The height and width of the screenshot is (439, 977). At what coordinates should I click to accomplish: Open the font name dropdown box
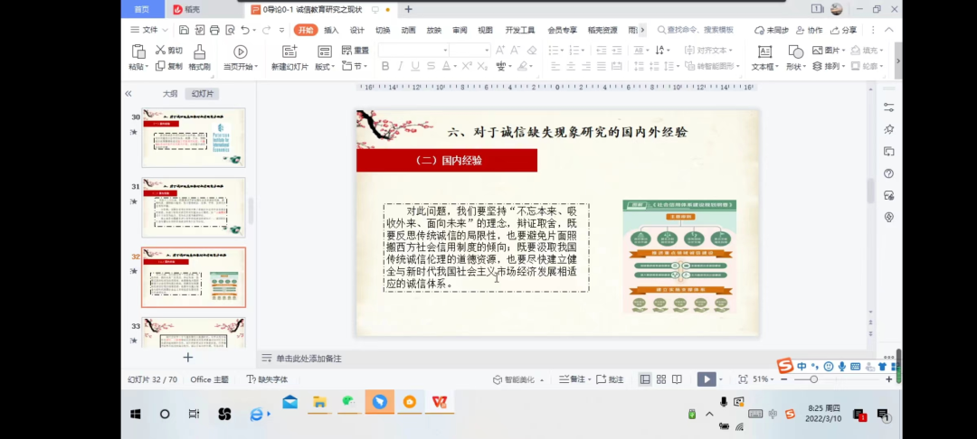click(413, 50)
